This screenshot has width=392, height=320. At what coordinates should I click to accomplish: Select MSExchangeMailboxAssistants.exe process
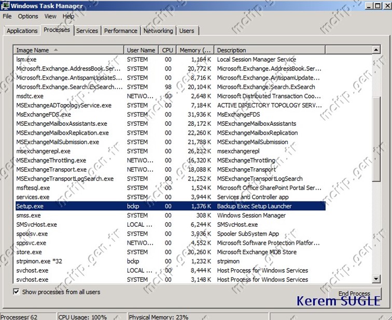click(x=170, y=124)
